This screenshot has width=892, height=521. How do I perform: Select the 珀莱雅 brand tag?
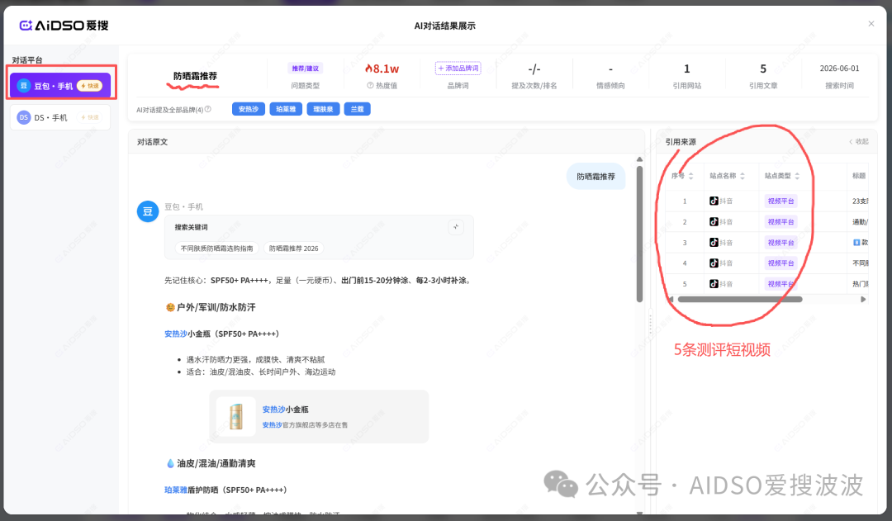pos(286,109)
